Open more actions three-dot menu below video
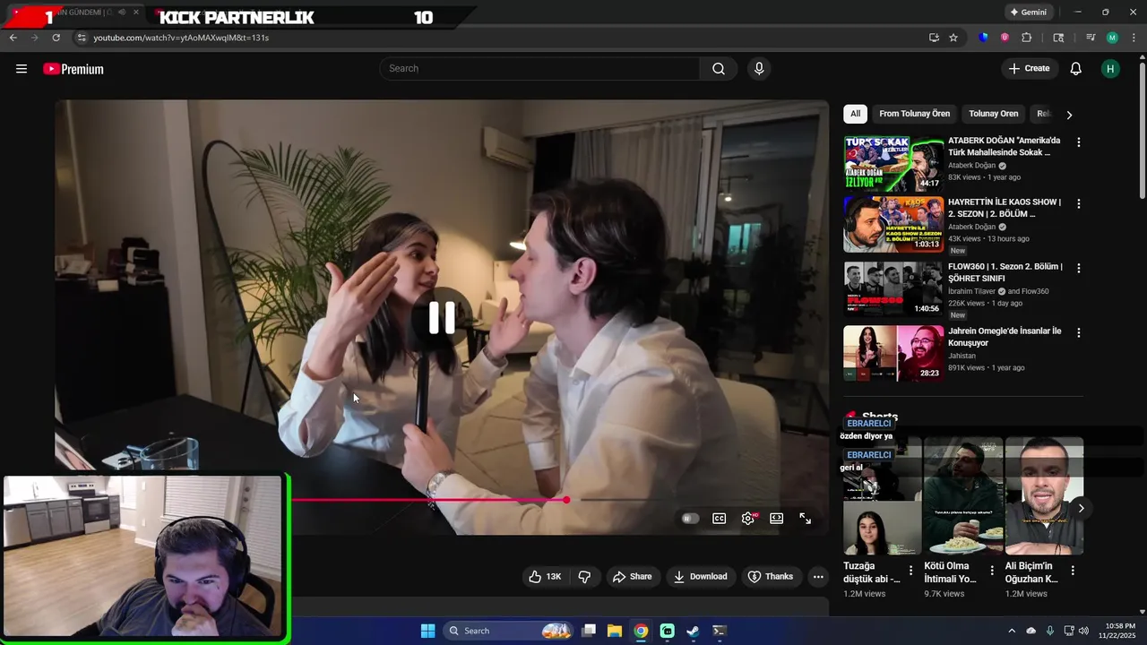Image resolution: width=1147 pixels, height=645 pixels. [818, 577]
